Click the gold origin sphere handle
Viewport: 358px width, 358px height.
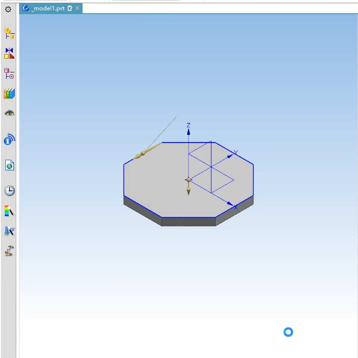click(x=188, y=180)
